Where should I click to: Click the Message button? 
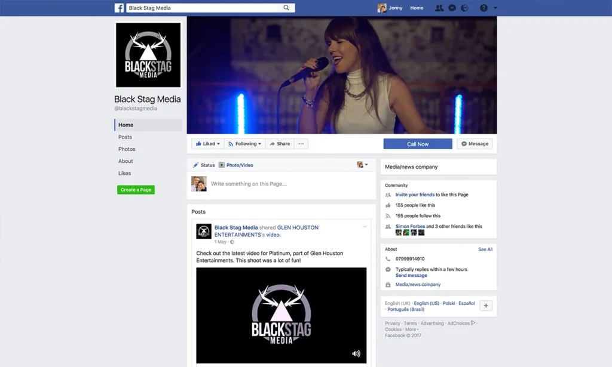475,144
